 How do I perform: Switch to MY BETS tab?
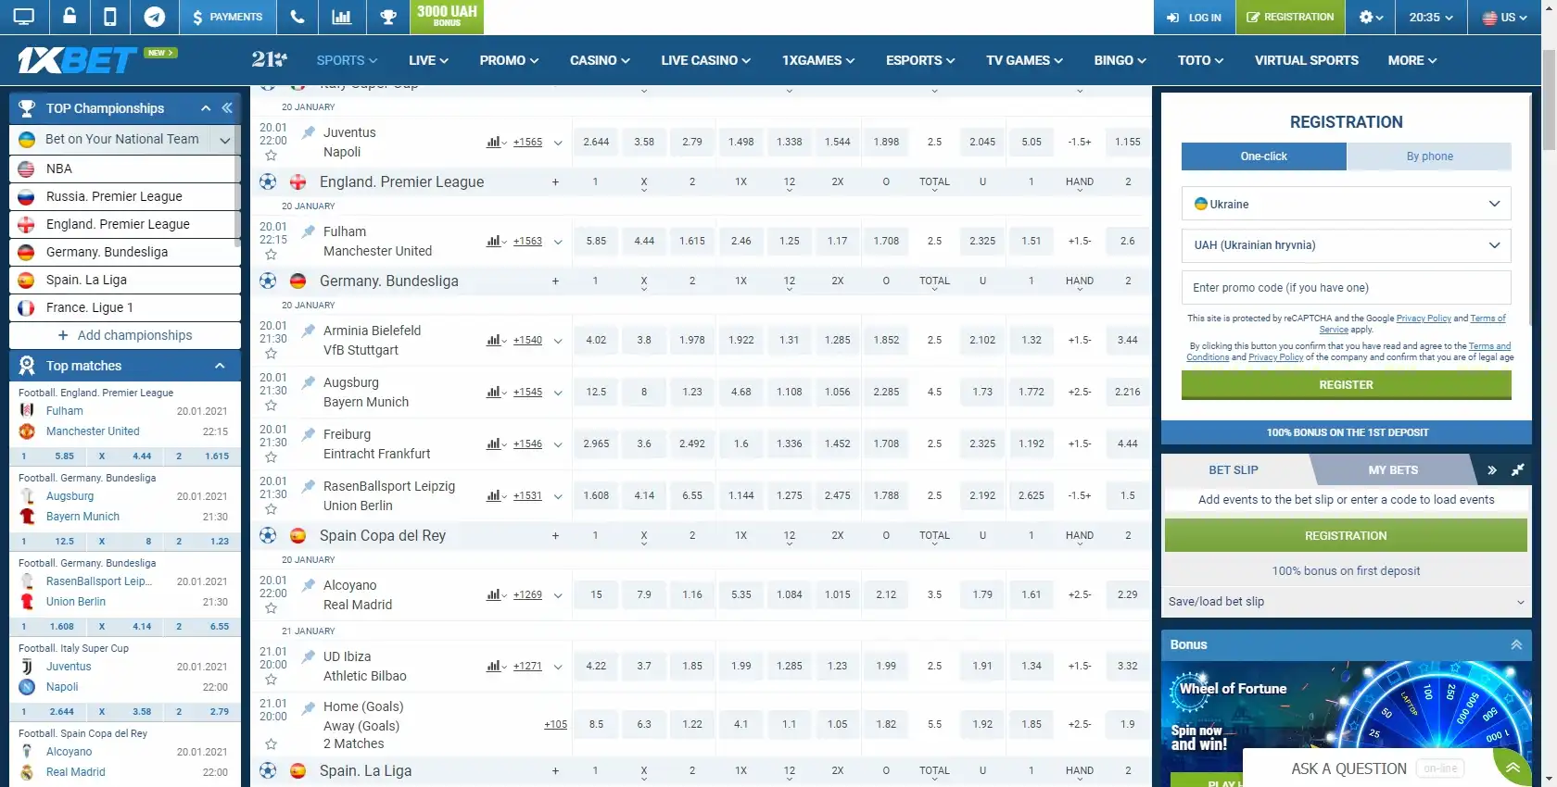coord(1393,470)
